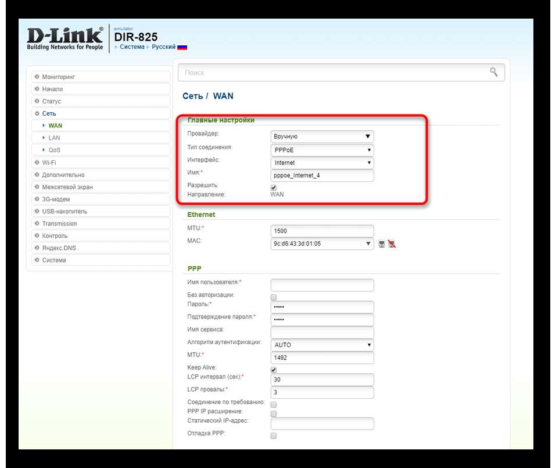Enable the Отладка PPP checkbox
Image resolution: width=552 pixels, height=468 pixels.
coord(274,436)
